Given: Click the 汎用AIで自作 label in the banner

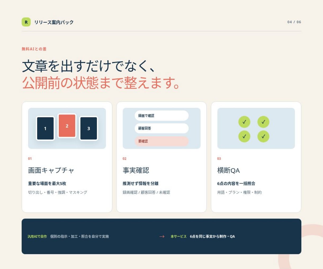Looking at the screenshot, I should coord(37,236).
